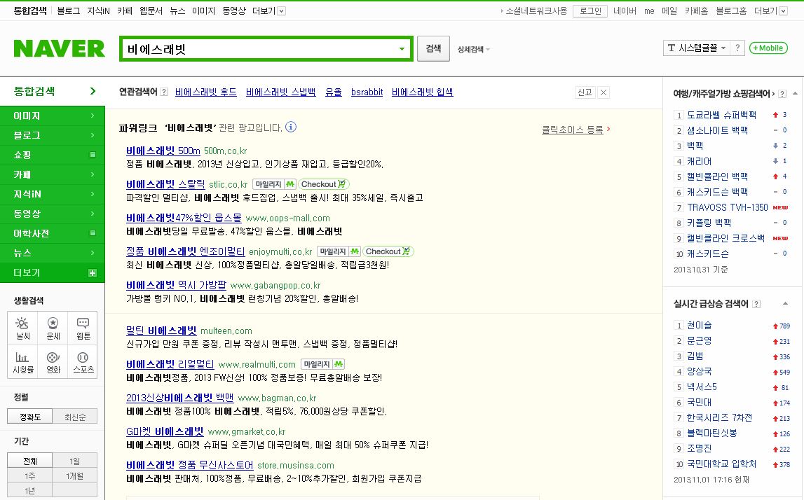Click shopping keyword 도쿄라벨 슈퍼백팩
Image resolution: width=804 pixels, height=500 pixels.
coord(721,115)
